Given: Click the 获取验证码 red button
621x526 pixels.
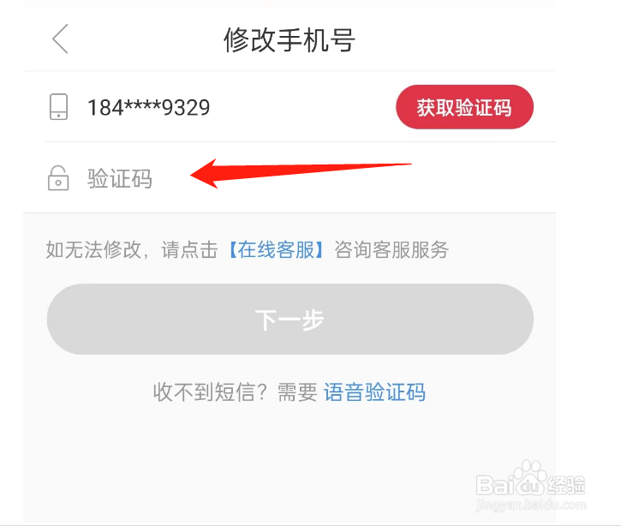Looking at the screenshot, I should click(x=464, y=107).
